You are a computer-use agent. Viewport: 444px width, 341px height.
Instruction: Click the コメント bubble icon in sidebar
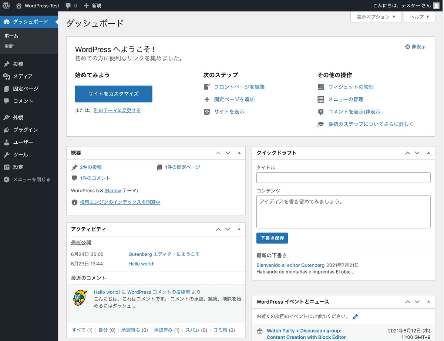pyautogui.click(x=7, y=101)
